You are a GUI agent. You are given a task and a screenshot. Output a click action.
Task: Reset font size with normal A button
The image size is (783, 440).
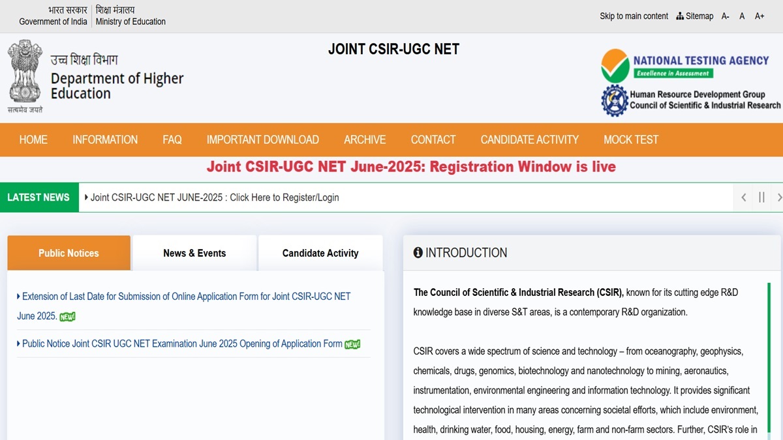742,16
